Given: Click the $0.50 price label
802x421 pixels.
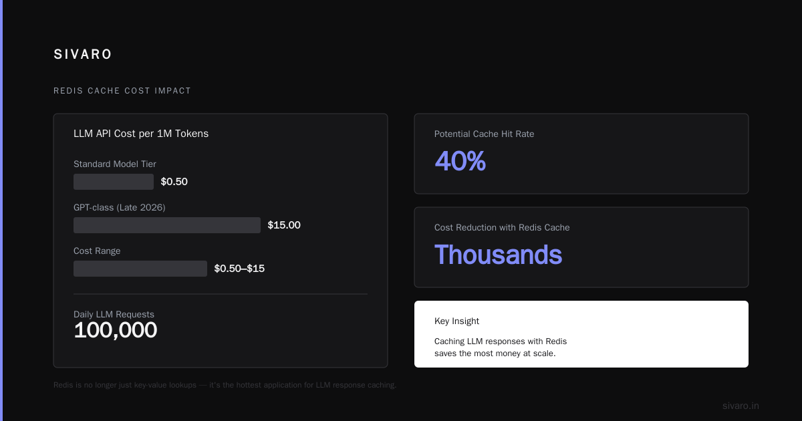Looking at the screenshot, I should tap(174, 182).
